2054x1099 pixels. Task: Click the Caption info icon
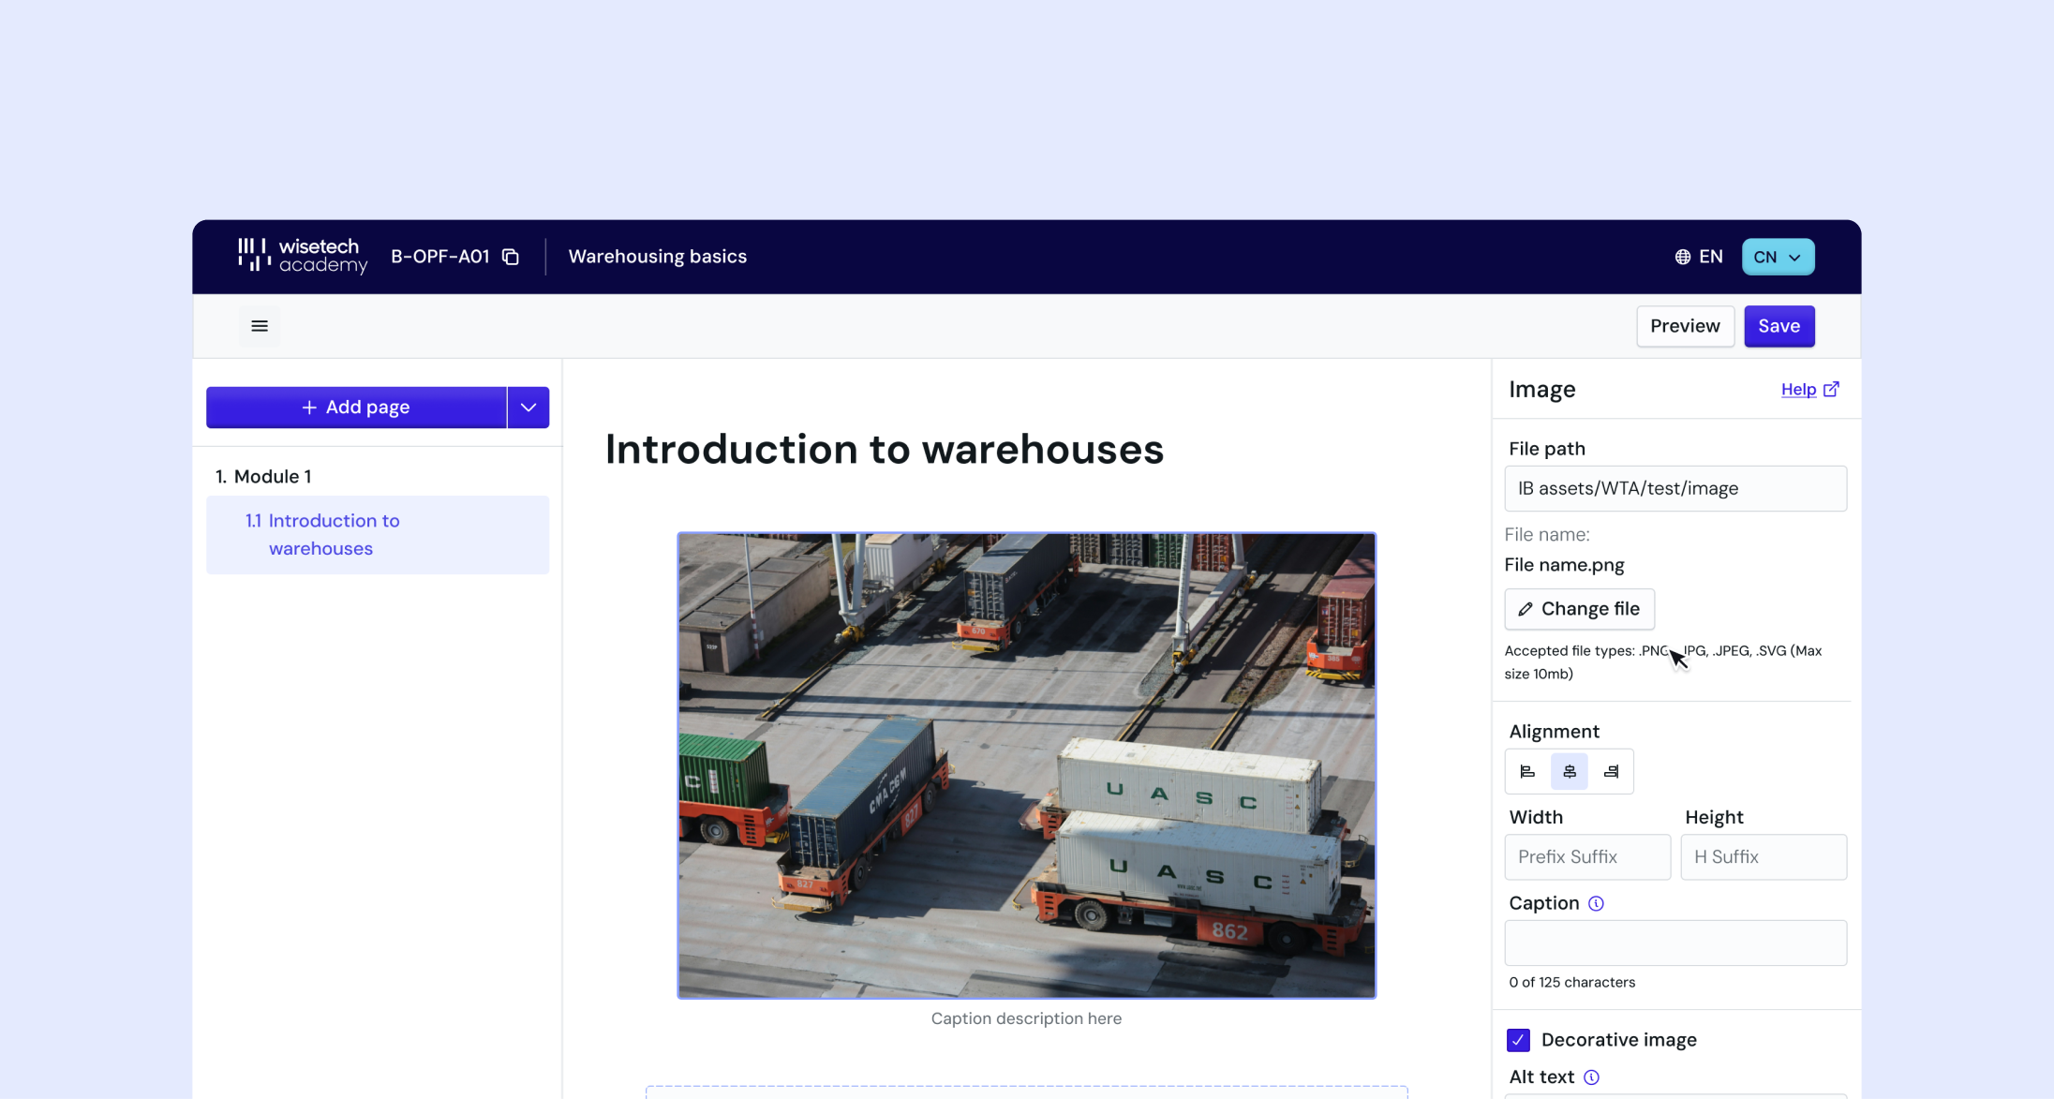[1596, 903]
